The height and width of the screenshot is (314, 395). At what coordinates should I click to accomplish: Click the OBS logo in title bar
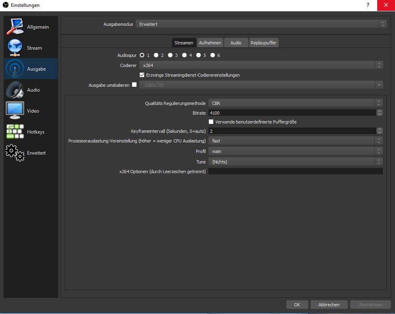point(5,5)
